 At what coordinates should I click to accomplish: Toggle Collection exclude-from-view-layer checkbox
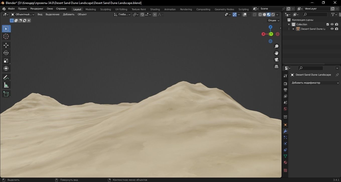pos(327,24)
